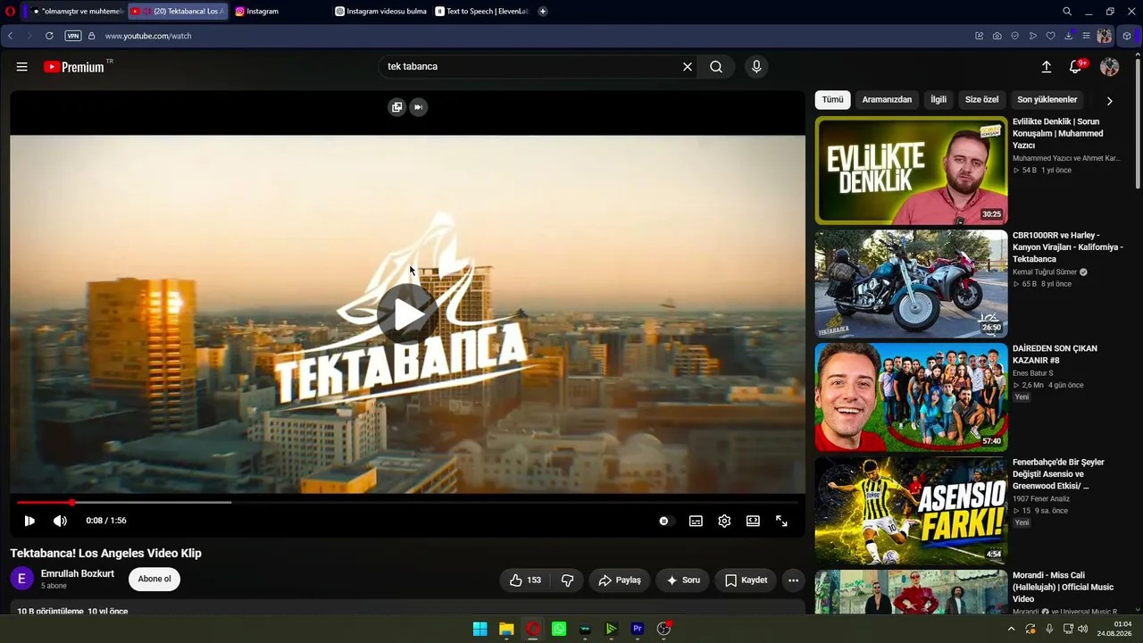Click the Soru button
Image resolution: width=1143 pixels, height=643 pixels.
(x=683, y=580)
